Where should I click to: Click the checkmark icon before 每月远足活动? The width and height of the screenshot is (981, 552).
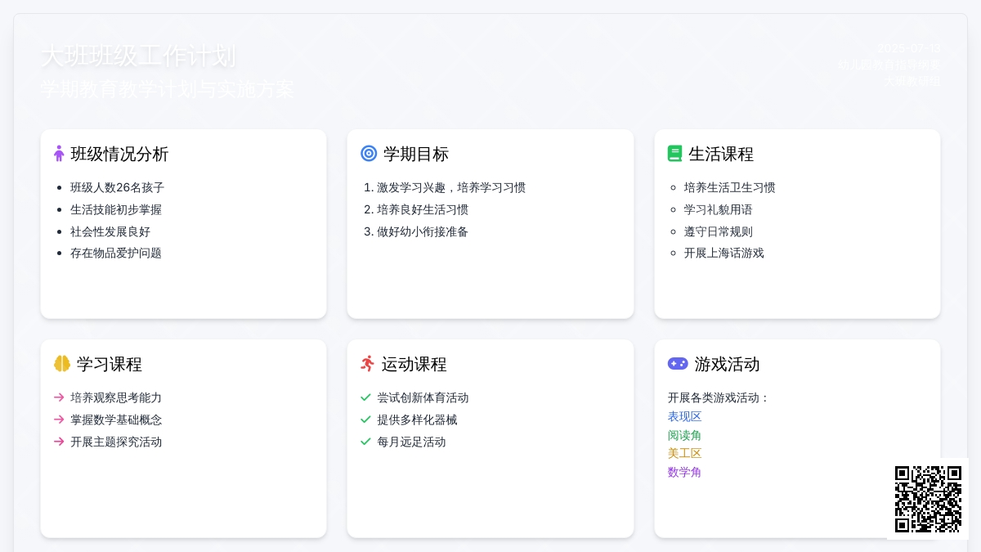[365, 442]
